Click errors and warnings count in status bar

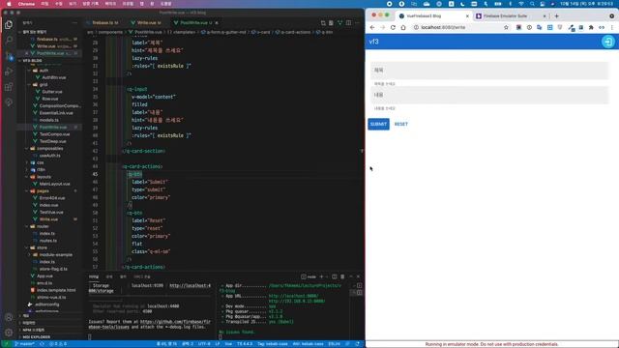click(58, 344)
